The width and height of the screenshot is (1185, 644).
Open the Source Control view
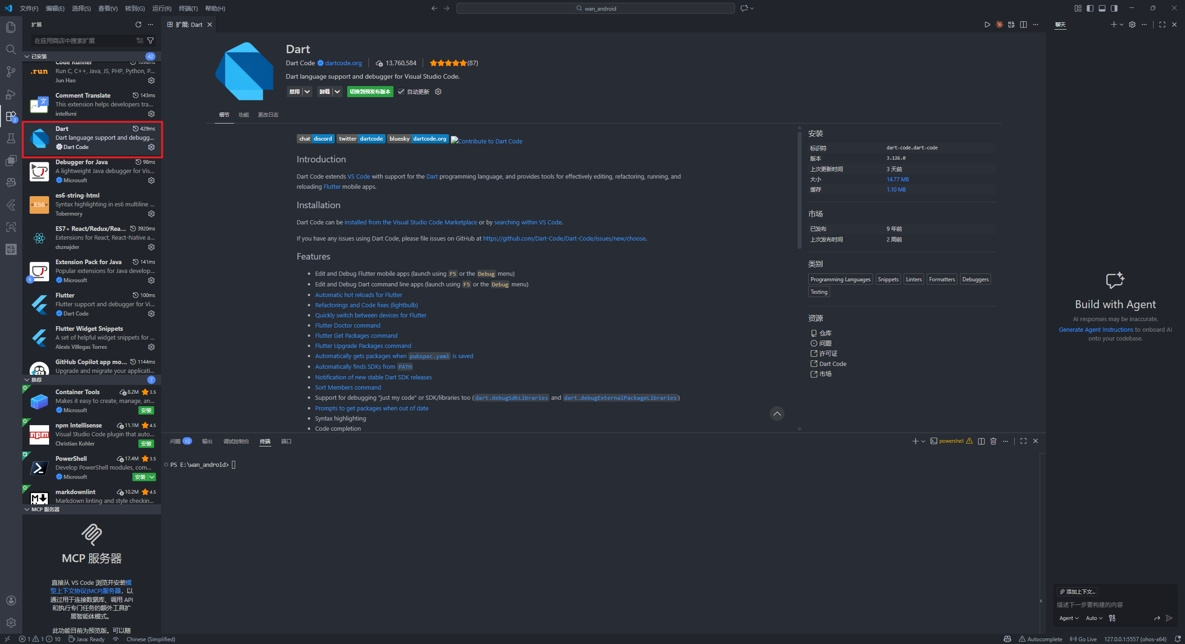pos(11,72)
